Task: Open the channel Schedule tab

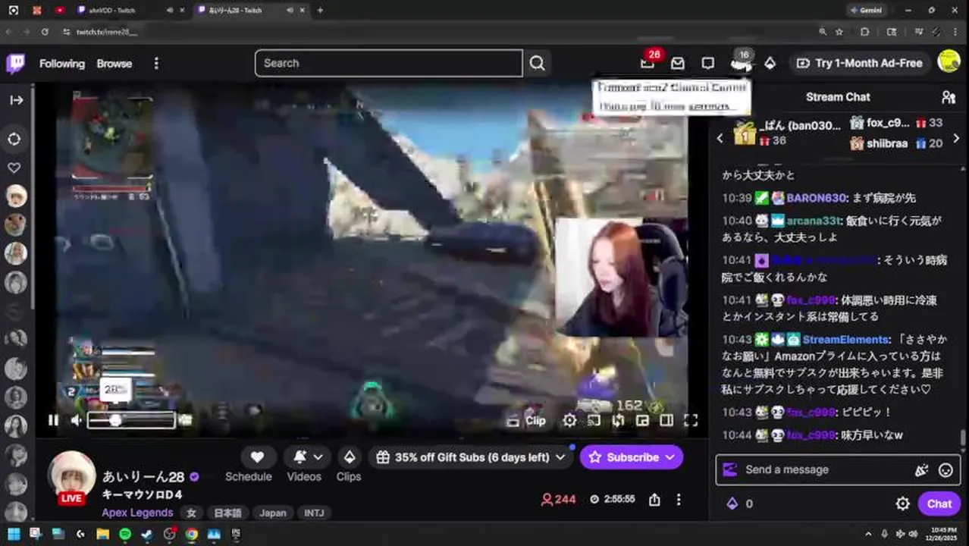Action: [248, 477]
